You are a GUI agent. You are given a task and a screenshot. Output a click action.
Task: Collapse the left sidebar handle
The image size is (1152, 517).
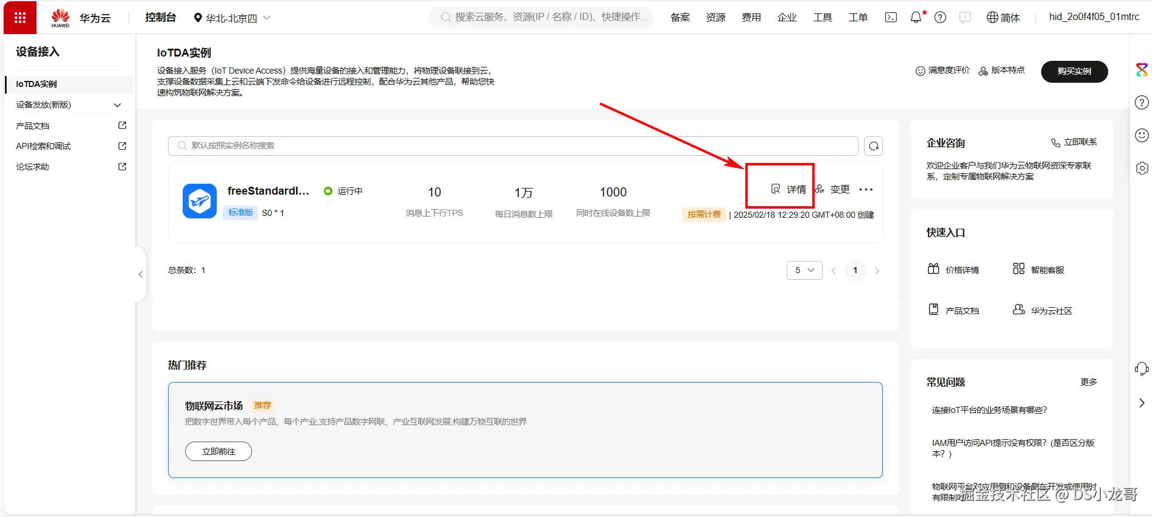pos(141,274)
